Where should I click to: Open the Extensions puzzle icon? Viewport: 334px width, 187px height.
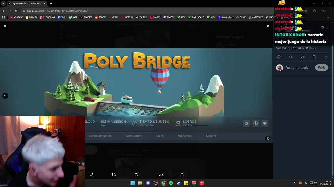pos(314,11)
